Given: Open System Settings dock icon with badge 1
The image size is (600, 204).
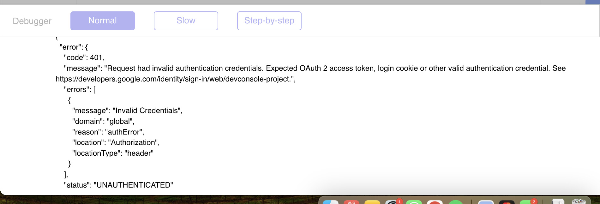Looking at the screenshot, I should [393, 202].
